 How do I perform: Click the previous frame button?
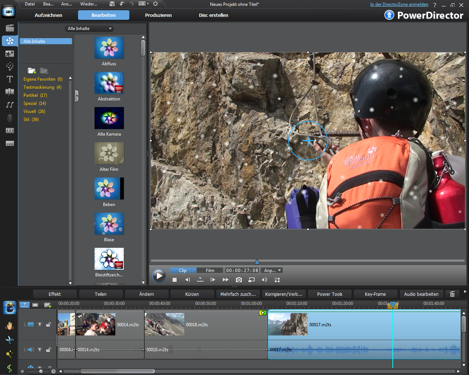click(188, 280)
